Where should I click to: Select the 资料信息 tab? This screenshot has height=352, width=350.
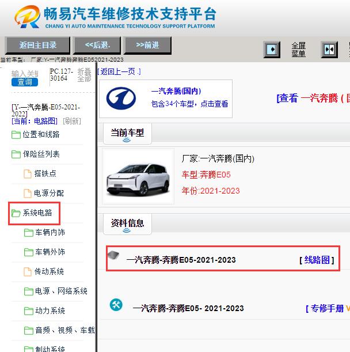tap(127, 224)
